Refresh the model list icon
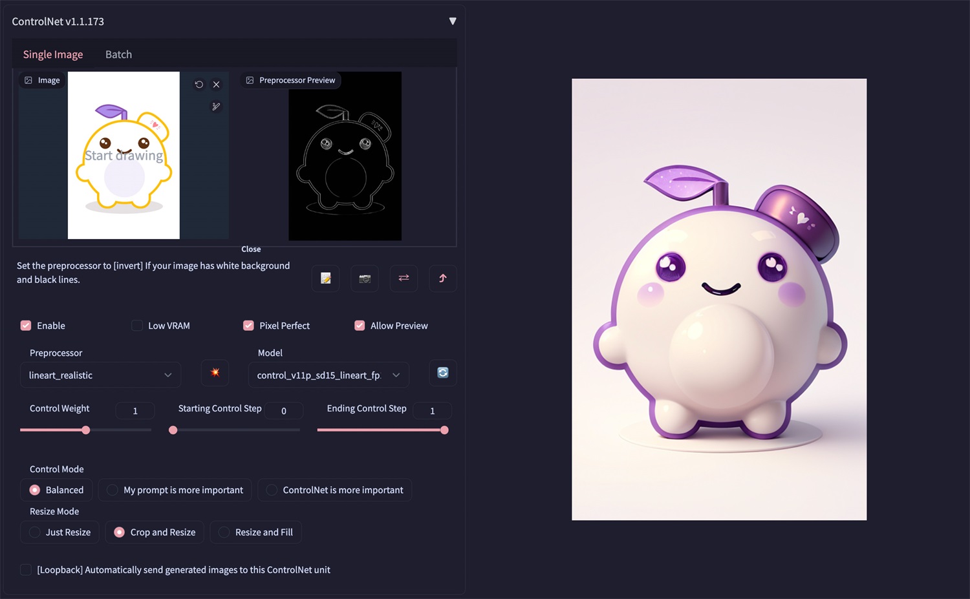Image resolution: width=970 pixels, height=599 pixels. [x=443, y=373]
